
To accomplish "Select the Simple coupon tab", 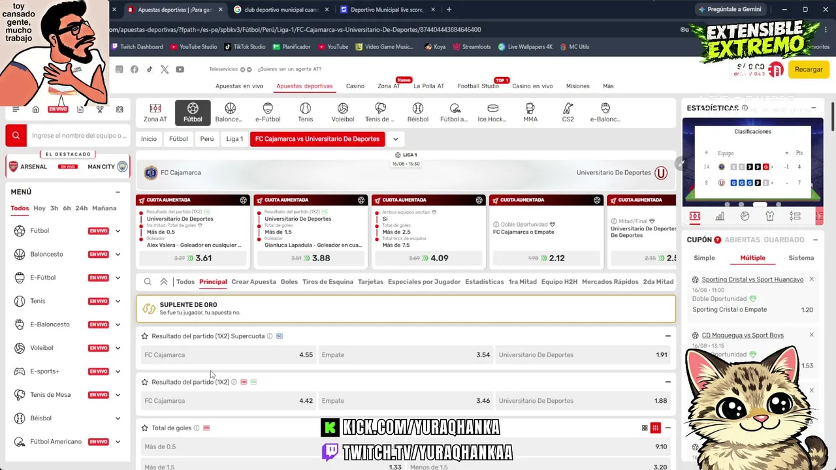I will point(704,258).
